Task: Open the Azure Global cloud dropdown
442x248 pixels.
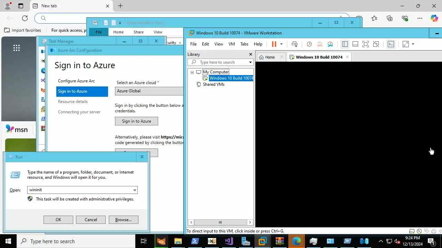Action: (x=149, y=91)
